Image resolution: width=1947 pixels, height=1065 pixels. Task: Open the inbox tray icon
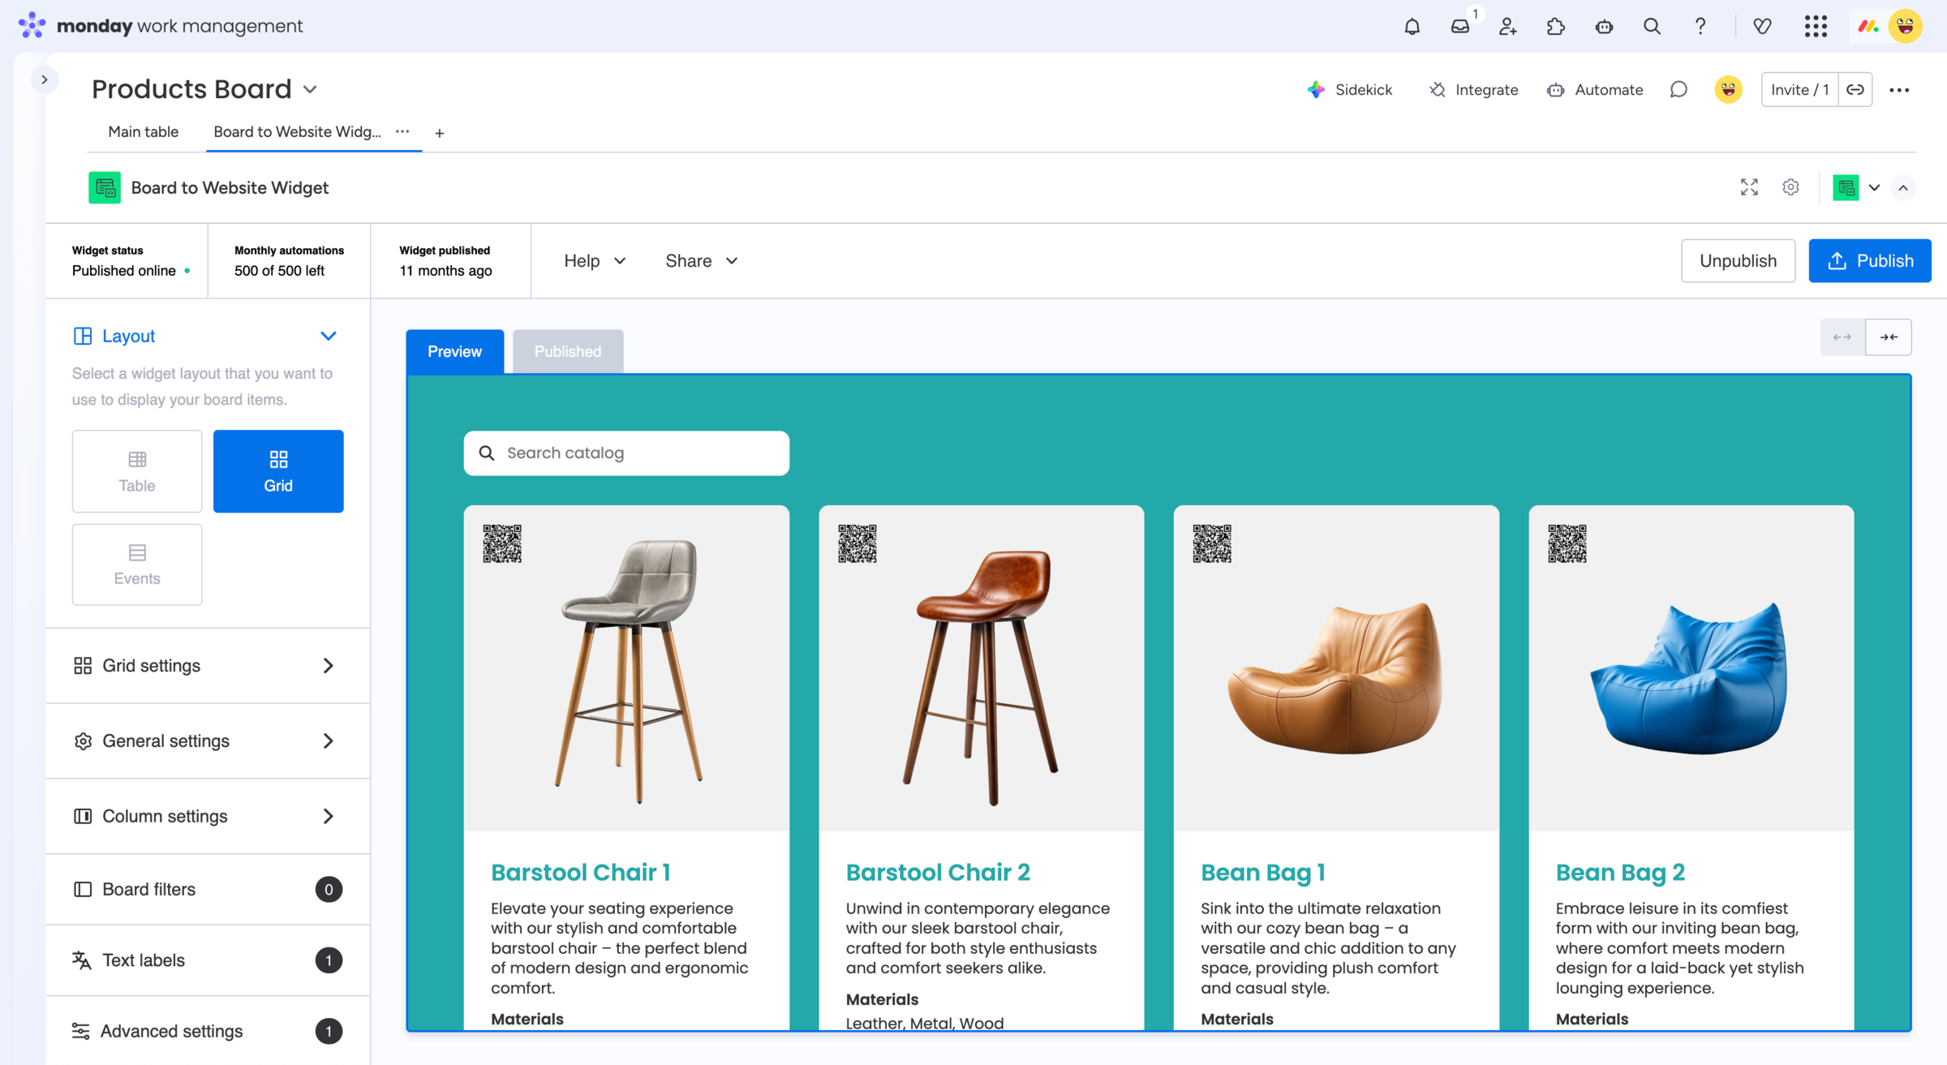[x=1459, y=26]
